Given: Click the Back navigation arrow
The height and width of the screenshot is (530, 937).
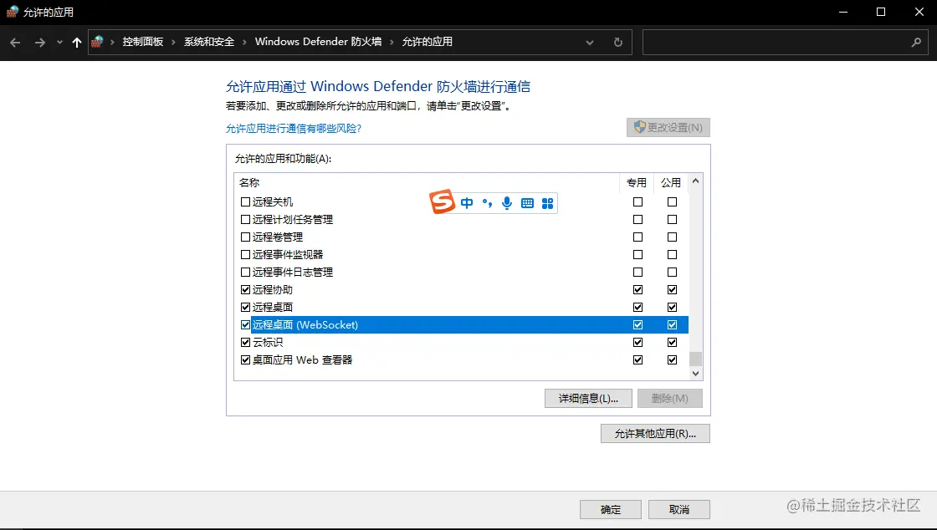Looking at the screenshot, I should tap(16, 43).
